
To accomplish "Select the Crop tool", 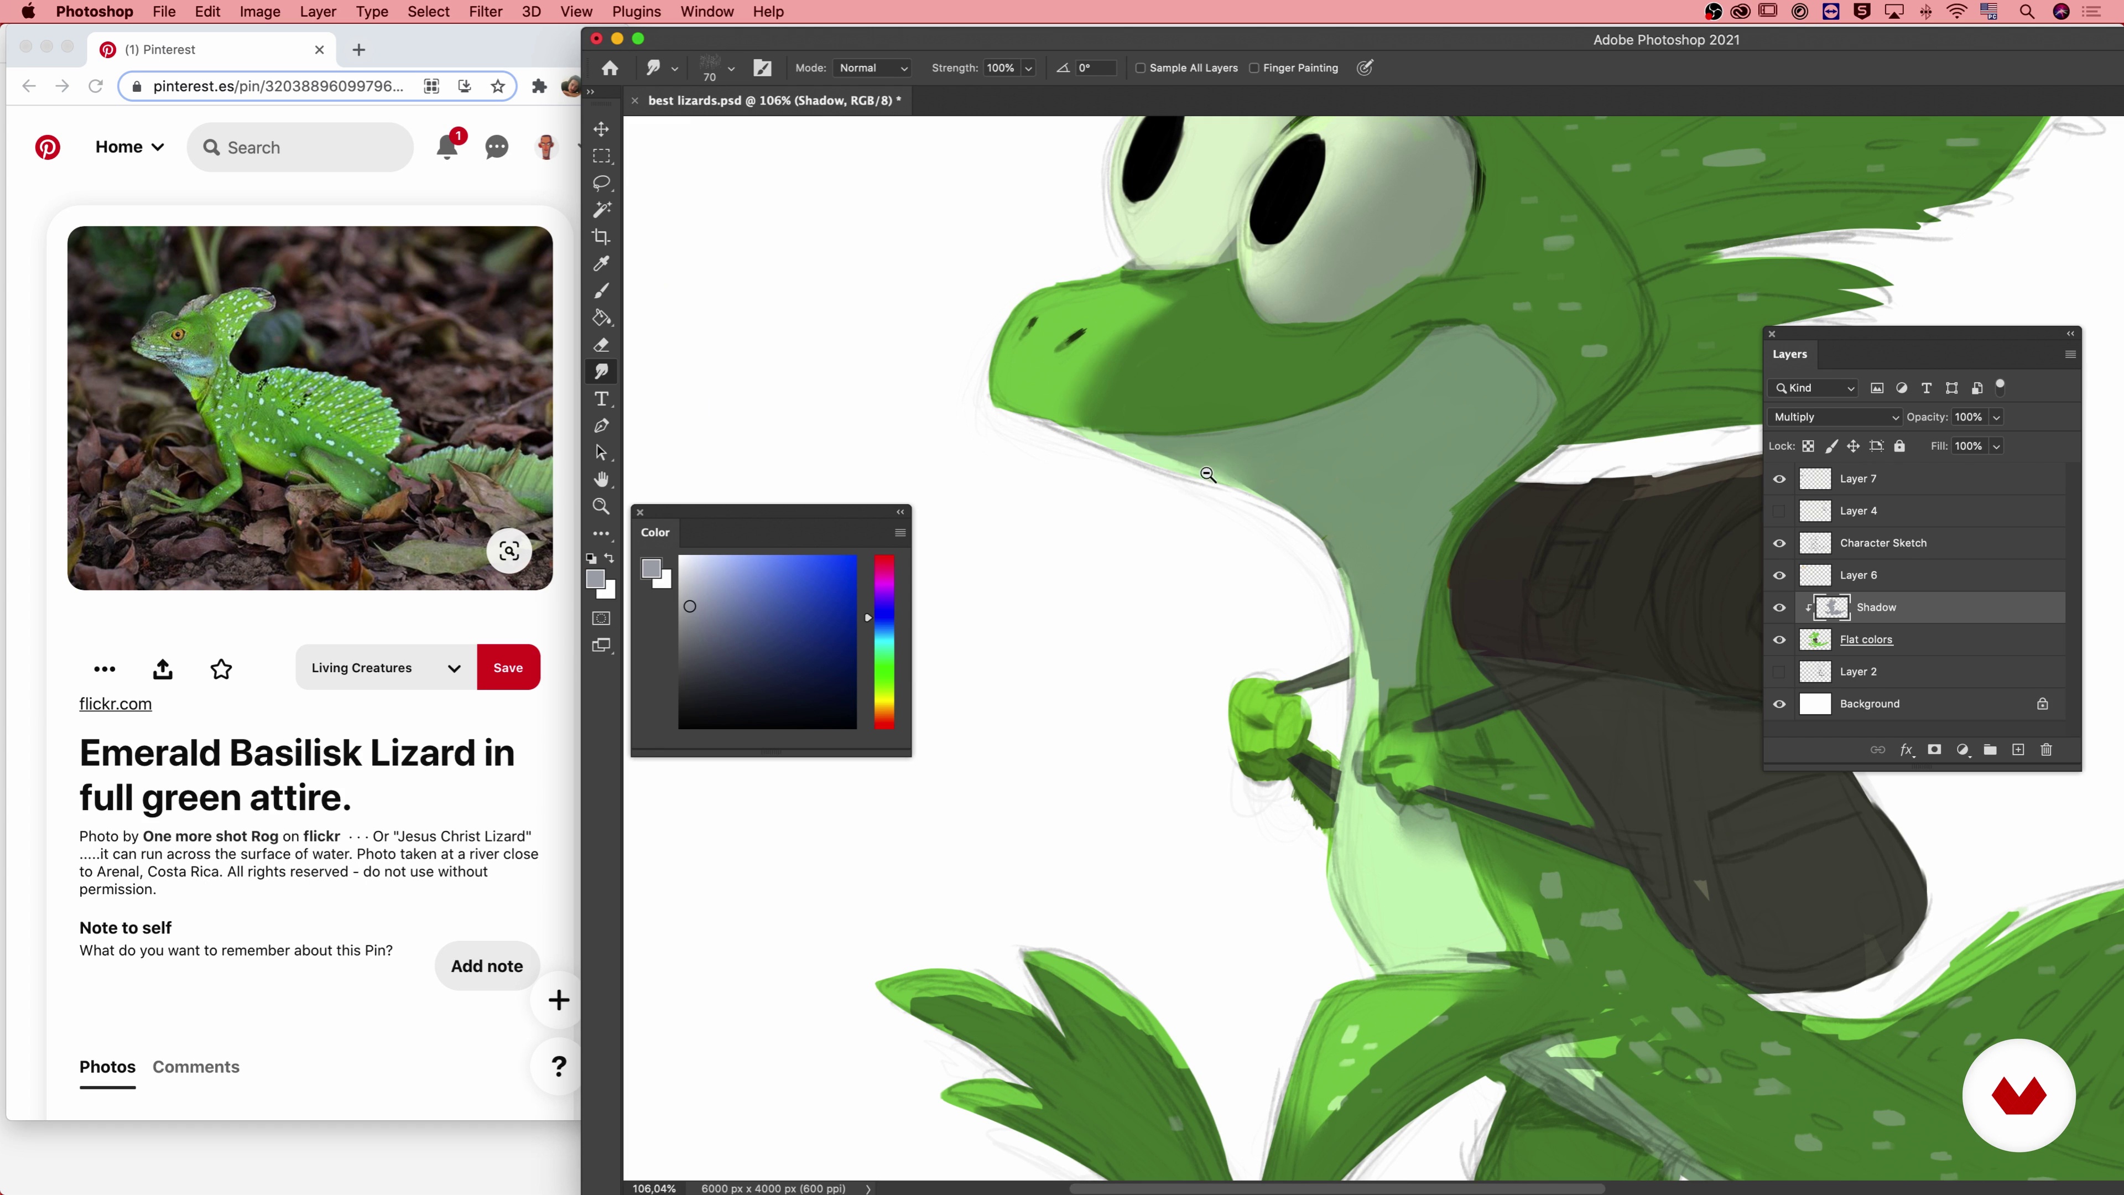I will click(601, 237).
